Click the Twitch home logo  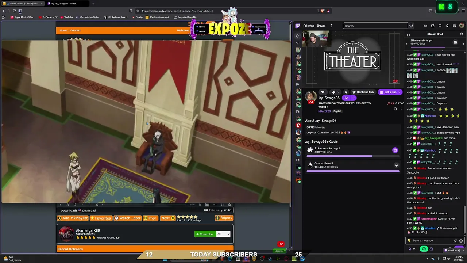tap(298, 26)
